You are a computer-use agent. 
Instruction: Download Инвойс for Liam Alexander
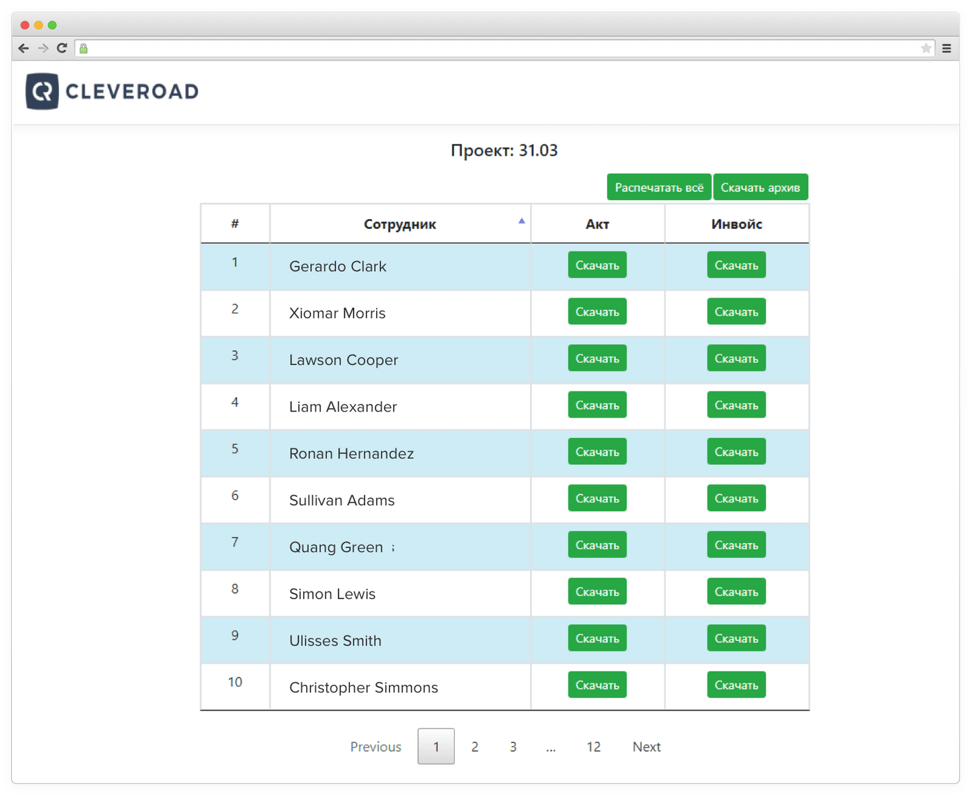coord(737,405)
